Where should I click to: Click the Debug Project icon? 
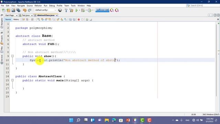83,10
